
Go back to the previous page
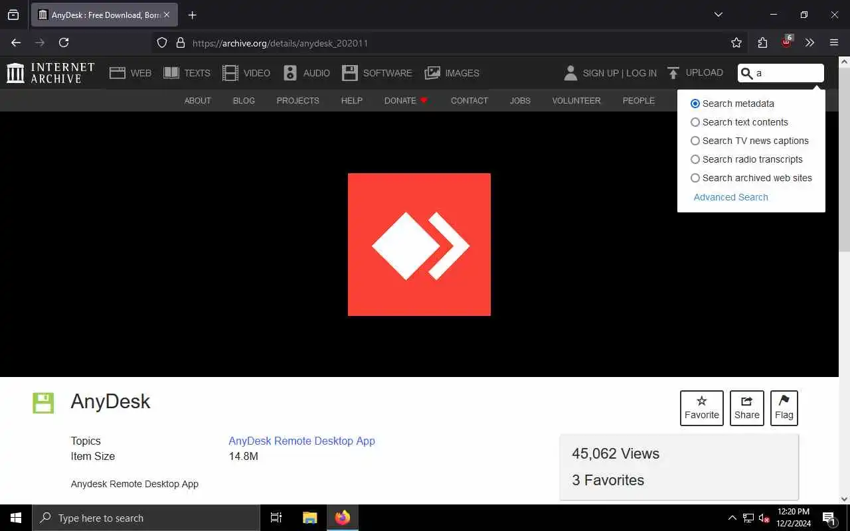(x=16, y=42)
